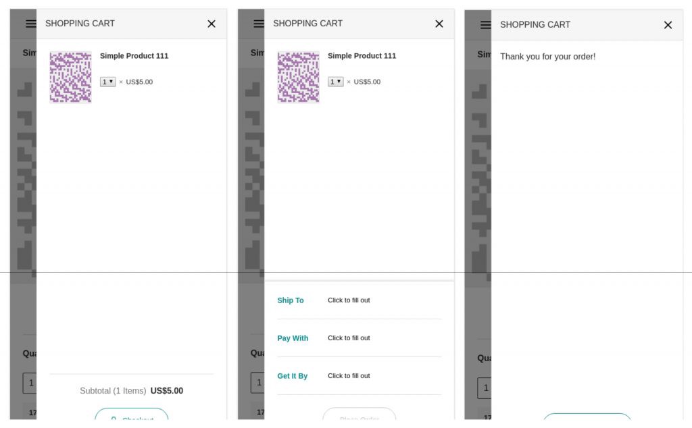
Task: Click Simple Product 111 title in middle cart
Action: pyautogui.click(x=362, y=56)
